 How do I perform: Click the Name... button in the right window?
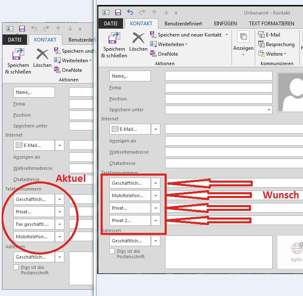click(x=130, y=76)
